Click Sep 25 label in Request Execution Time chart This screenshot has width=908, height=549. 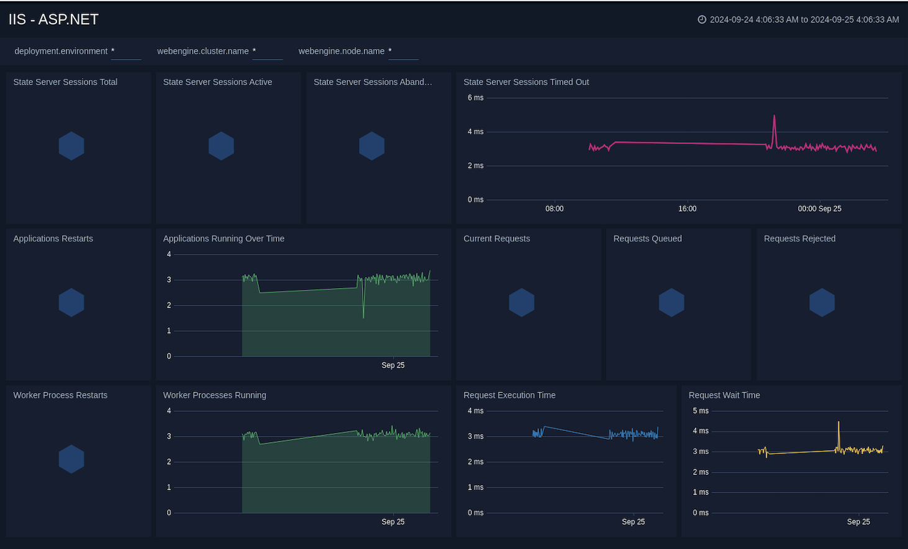pos(633,522)
